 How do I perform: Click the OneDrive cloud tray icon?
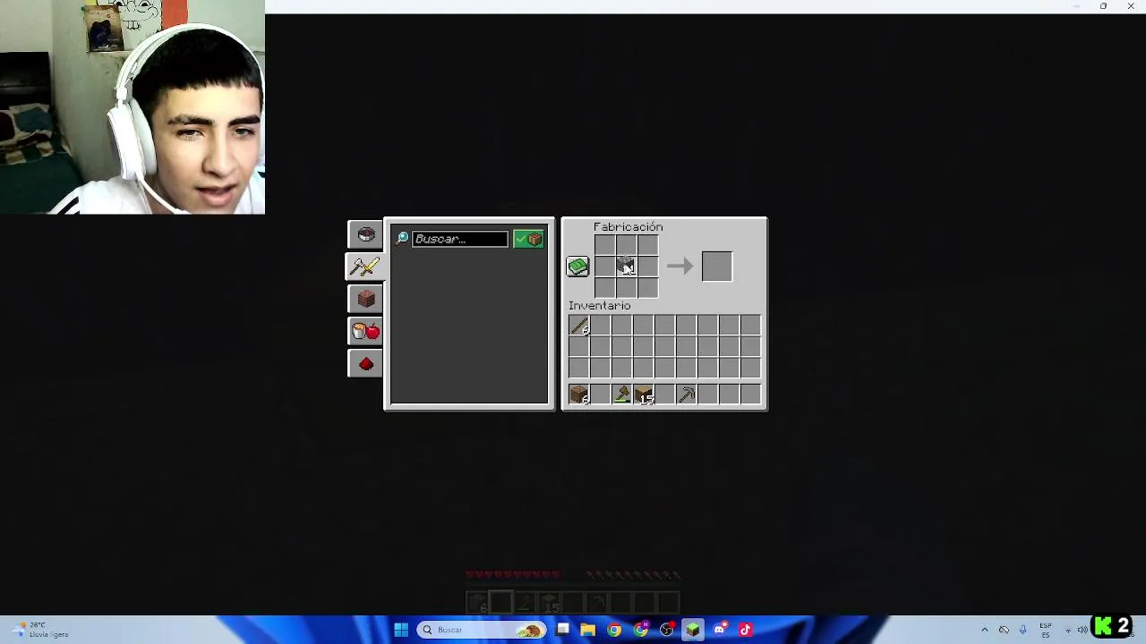1004,630
